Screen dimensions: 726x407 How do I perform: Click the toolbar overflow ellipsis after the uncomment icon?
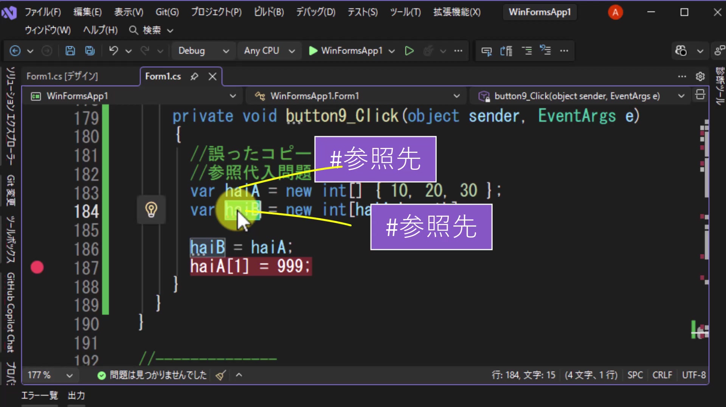564,51
